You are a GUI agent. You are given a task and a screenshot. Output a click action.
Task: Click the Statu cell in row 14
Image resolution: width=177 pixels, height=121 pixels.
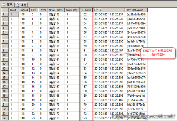pos(72,73)
